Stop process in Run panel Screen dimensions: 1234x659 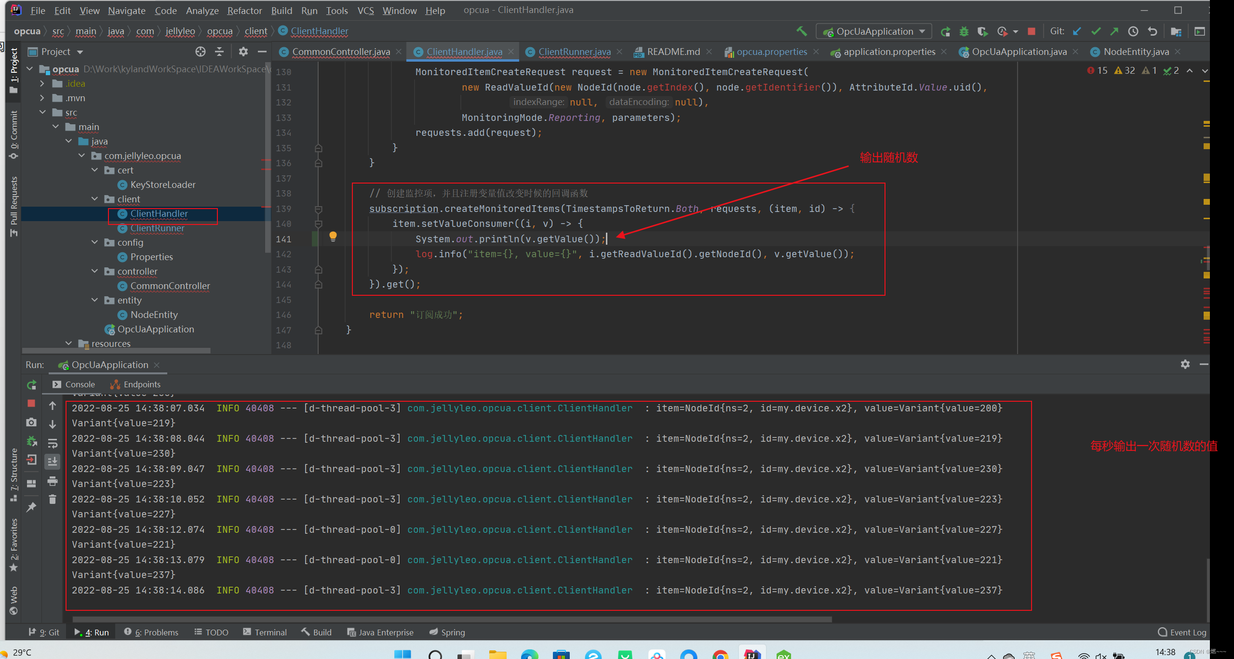pyautogui.click(x=31, y=403)
